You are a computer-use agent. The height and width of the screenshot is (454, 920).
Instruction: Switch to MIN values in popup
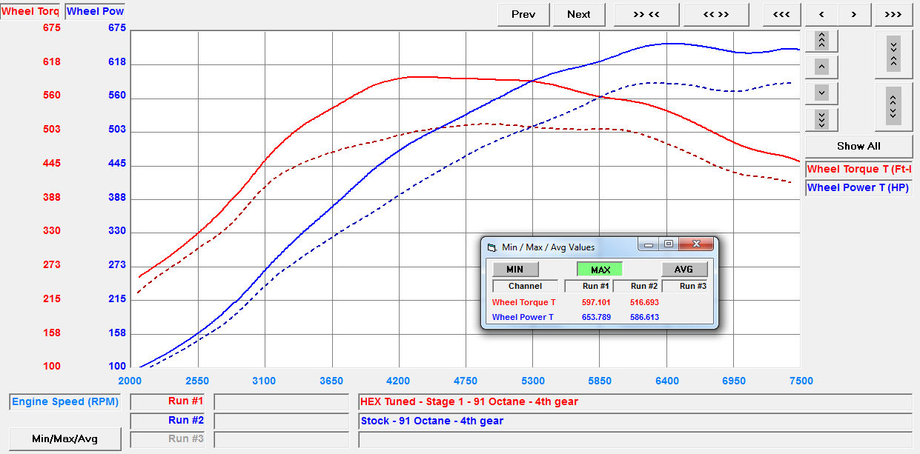514,270
